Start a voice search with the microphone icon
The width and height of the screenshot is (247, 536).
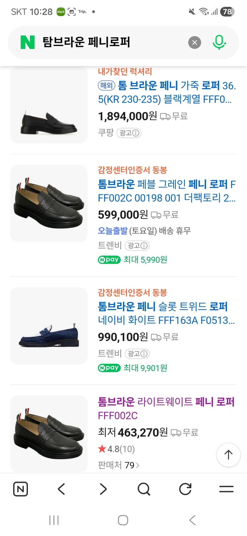(x=220, y=42)
